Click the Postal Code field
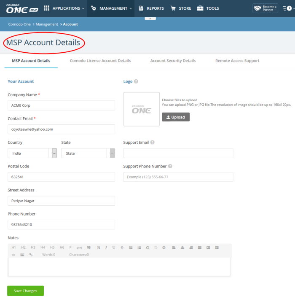Image resolution: width=295 pixels, height=304 pixels. click(61, 177)
